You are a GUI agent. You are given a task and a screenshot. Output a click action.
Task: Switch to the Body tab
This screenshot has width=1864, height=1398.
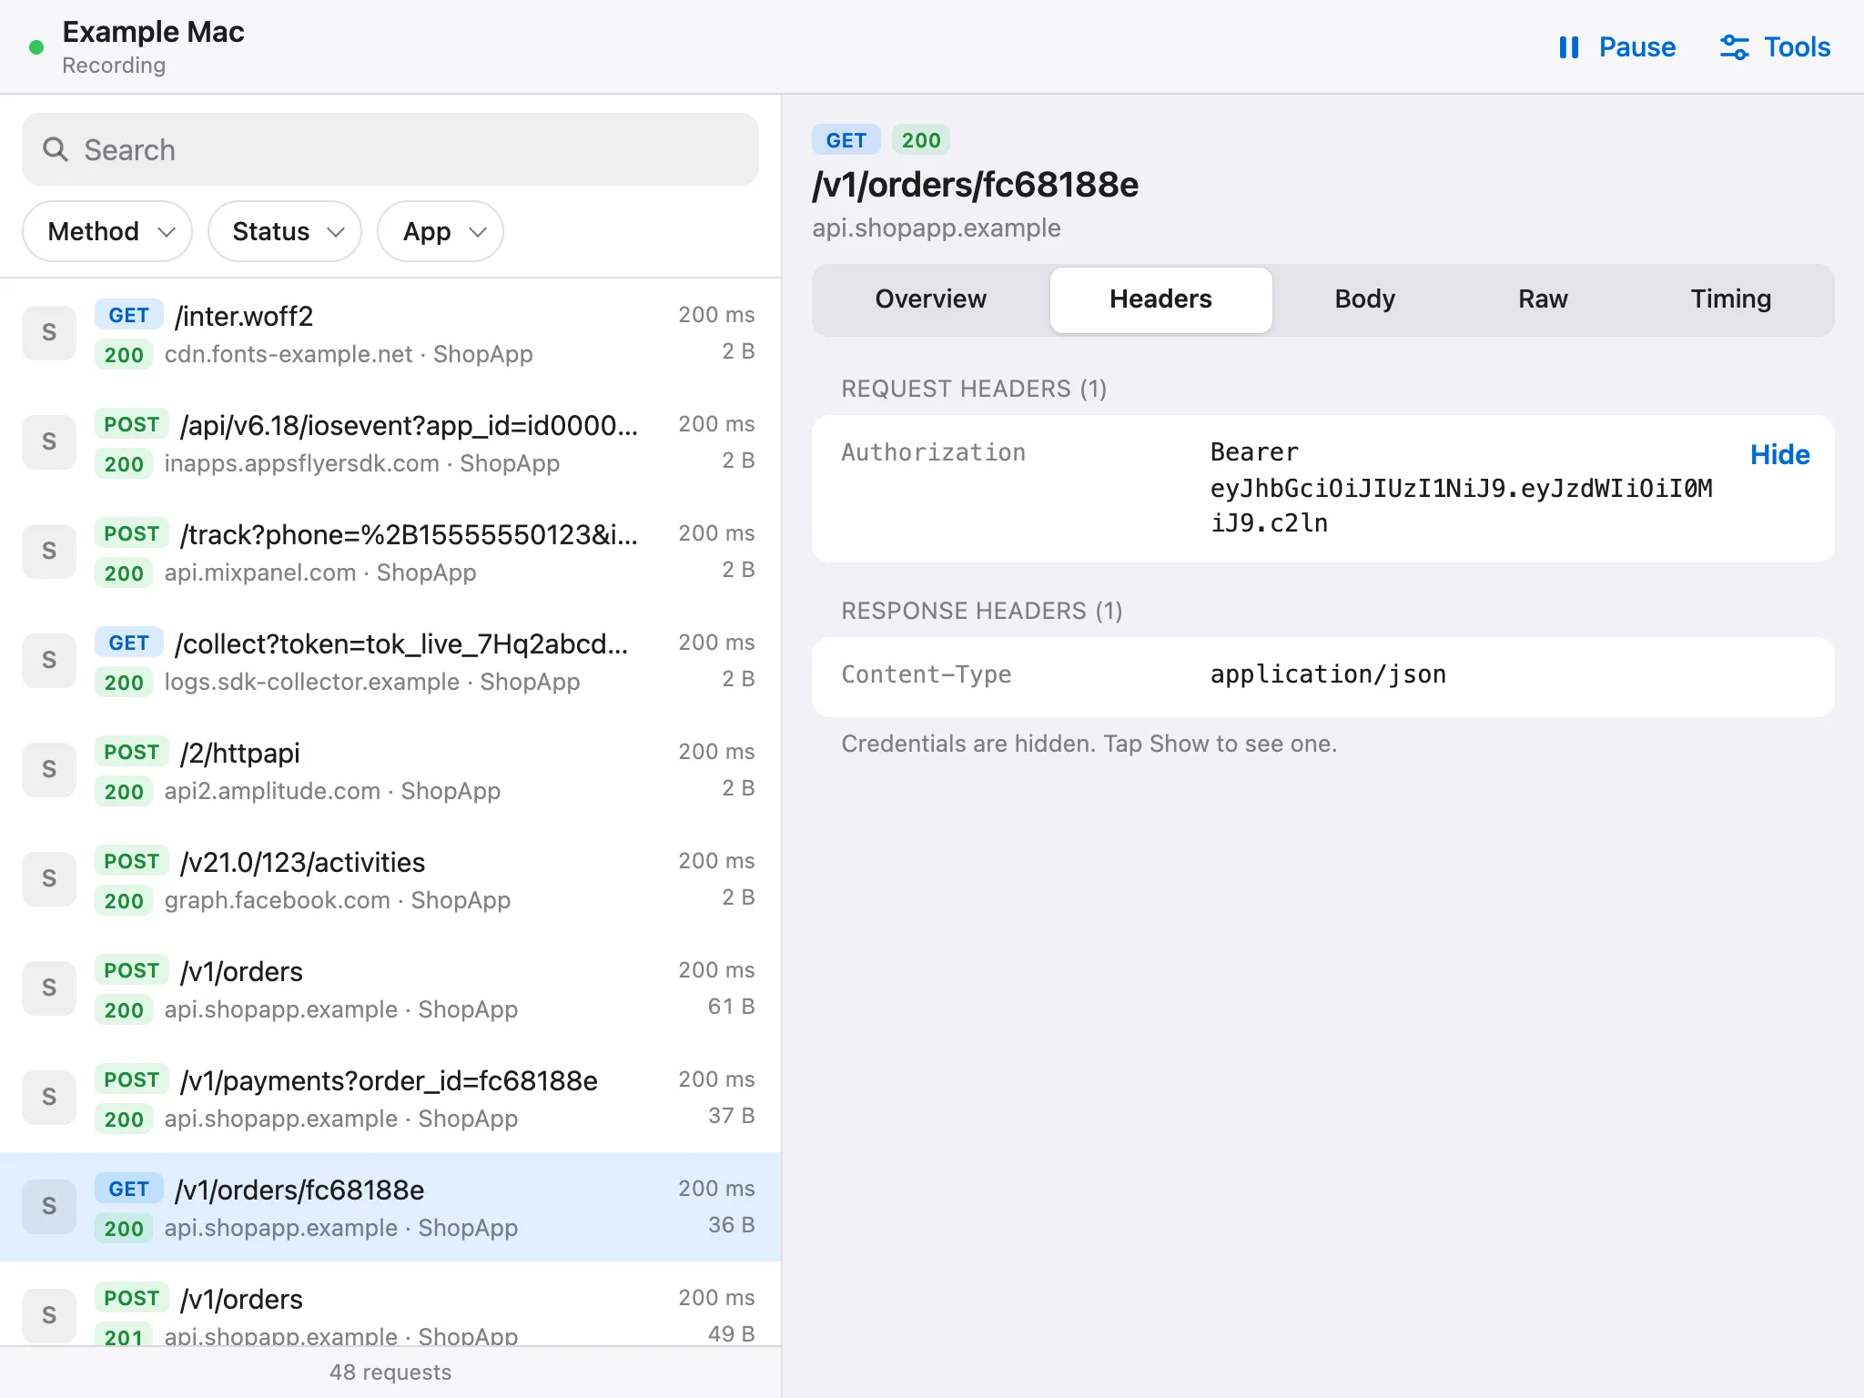click(1364, 299)
